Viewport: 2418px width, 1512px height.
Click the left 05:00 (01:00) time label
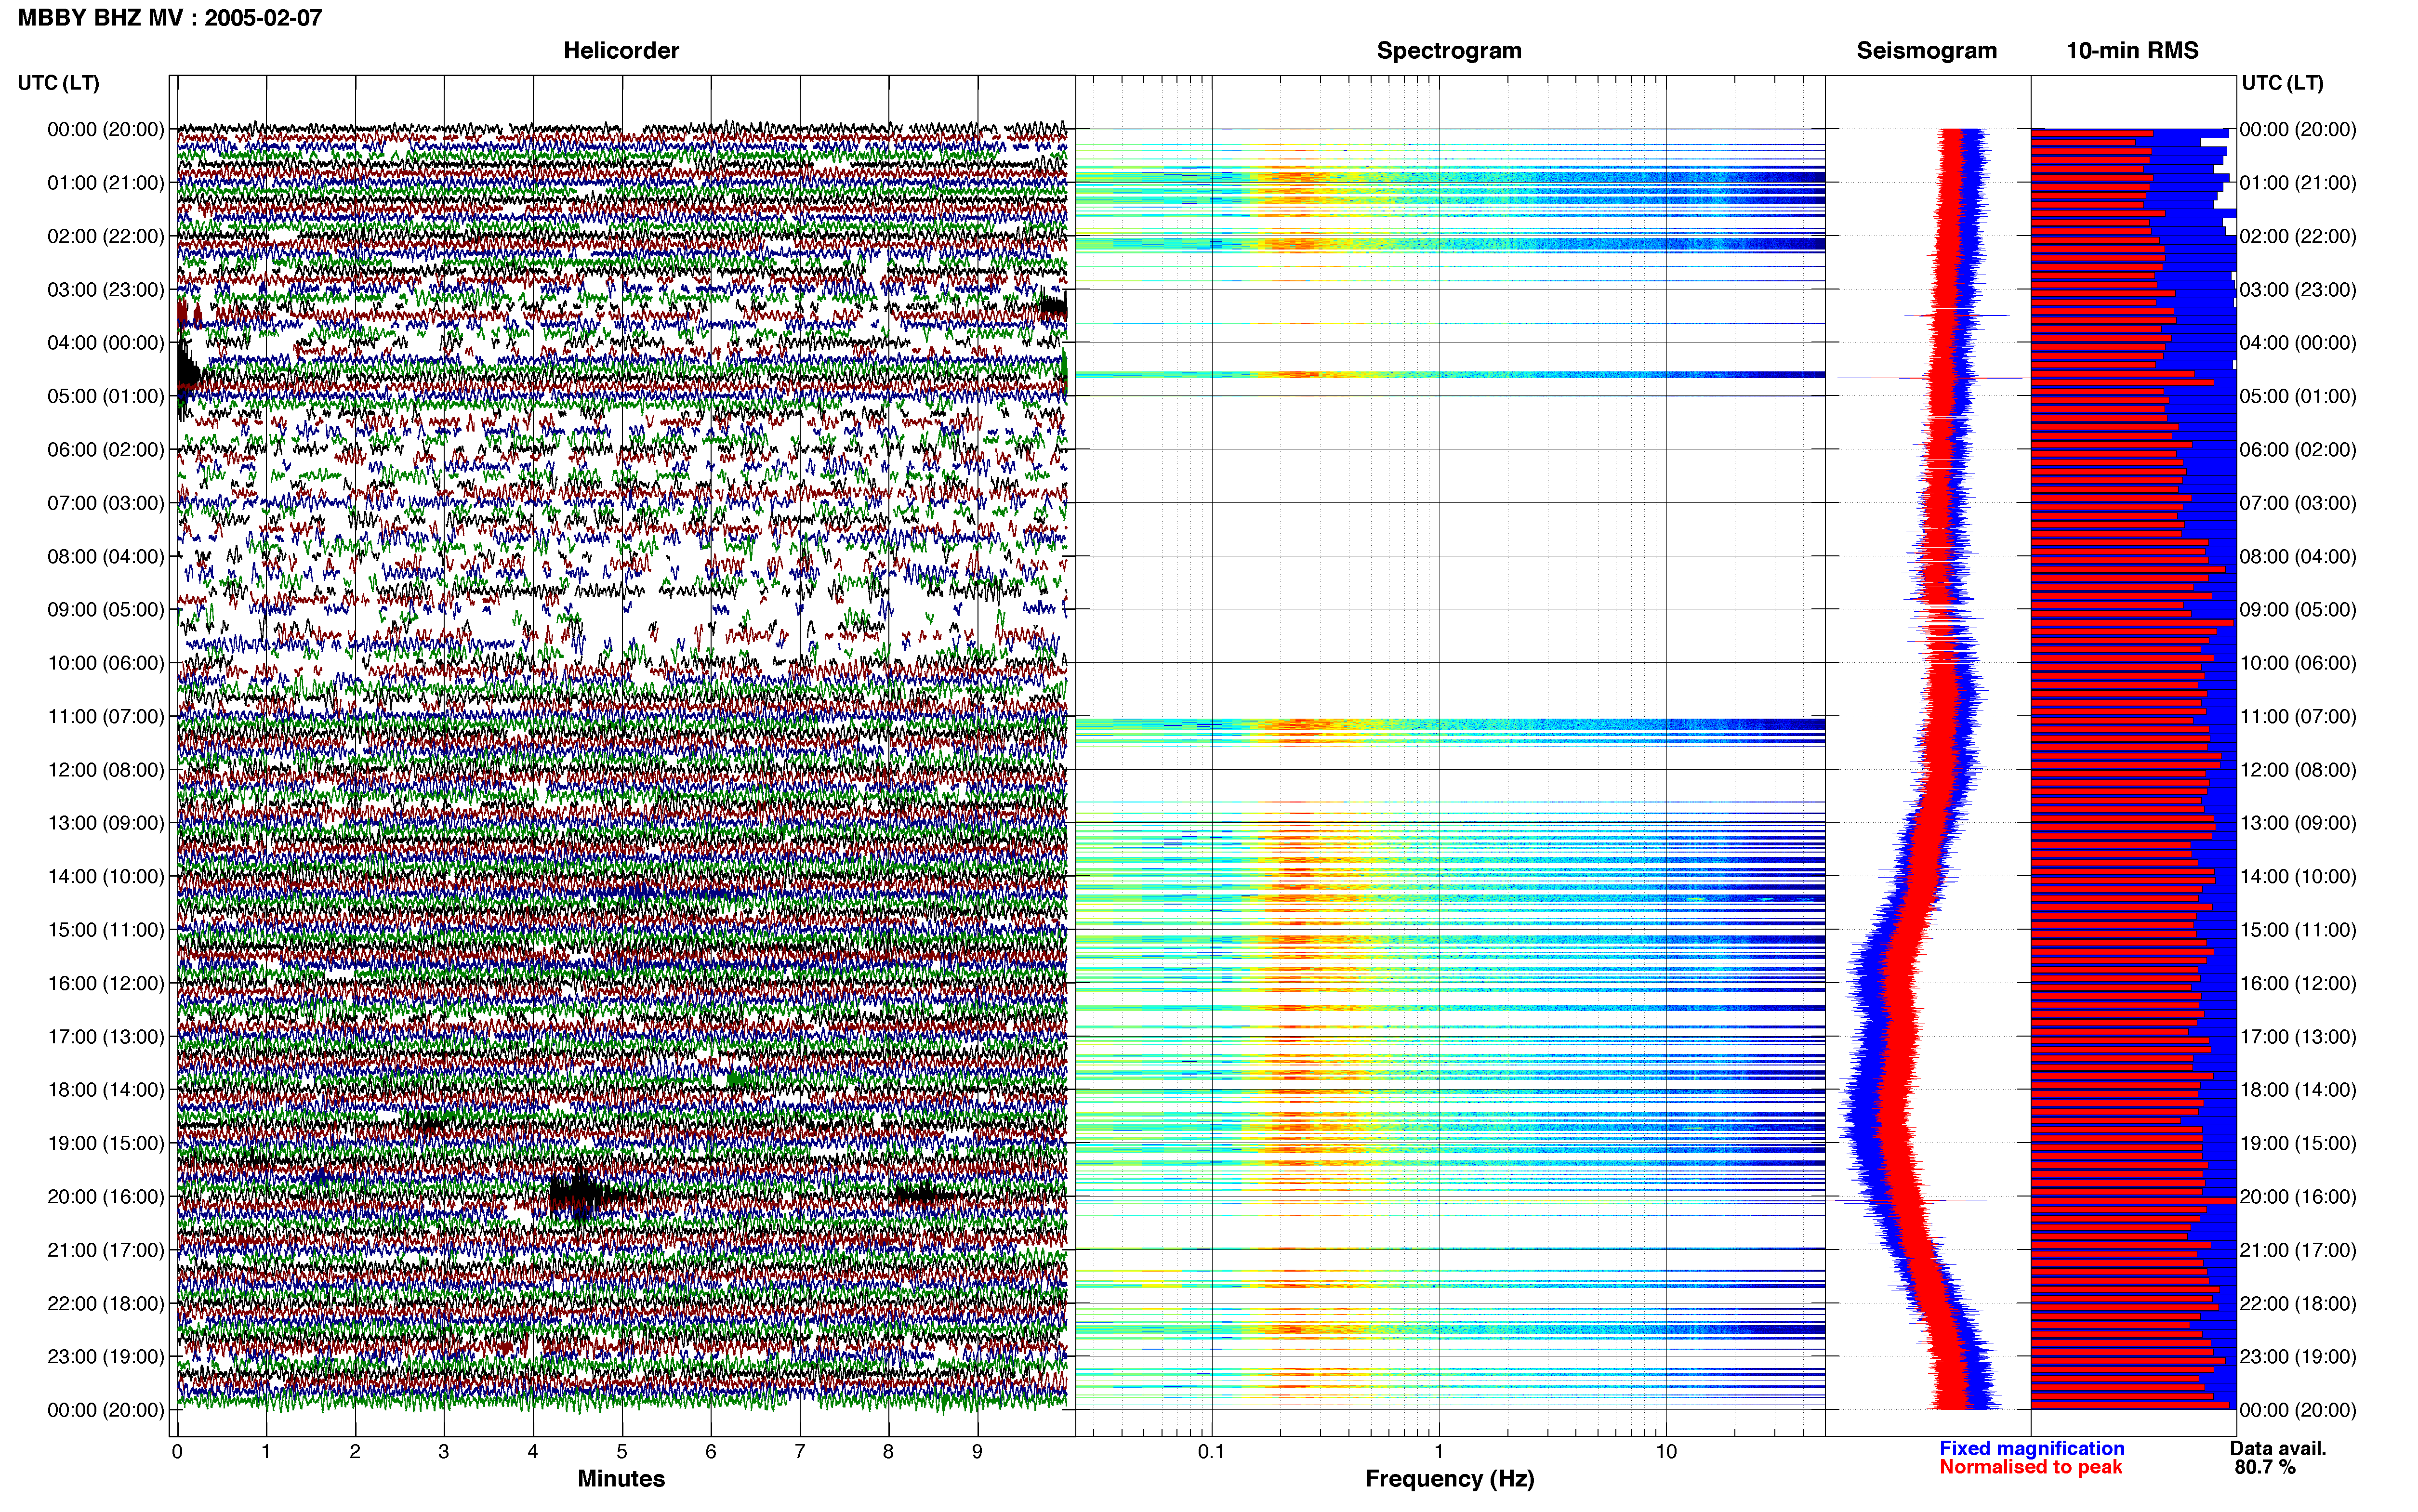106,396
